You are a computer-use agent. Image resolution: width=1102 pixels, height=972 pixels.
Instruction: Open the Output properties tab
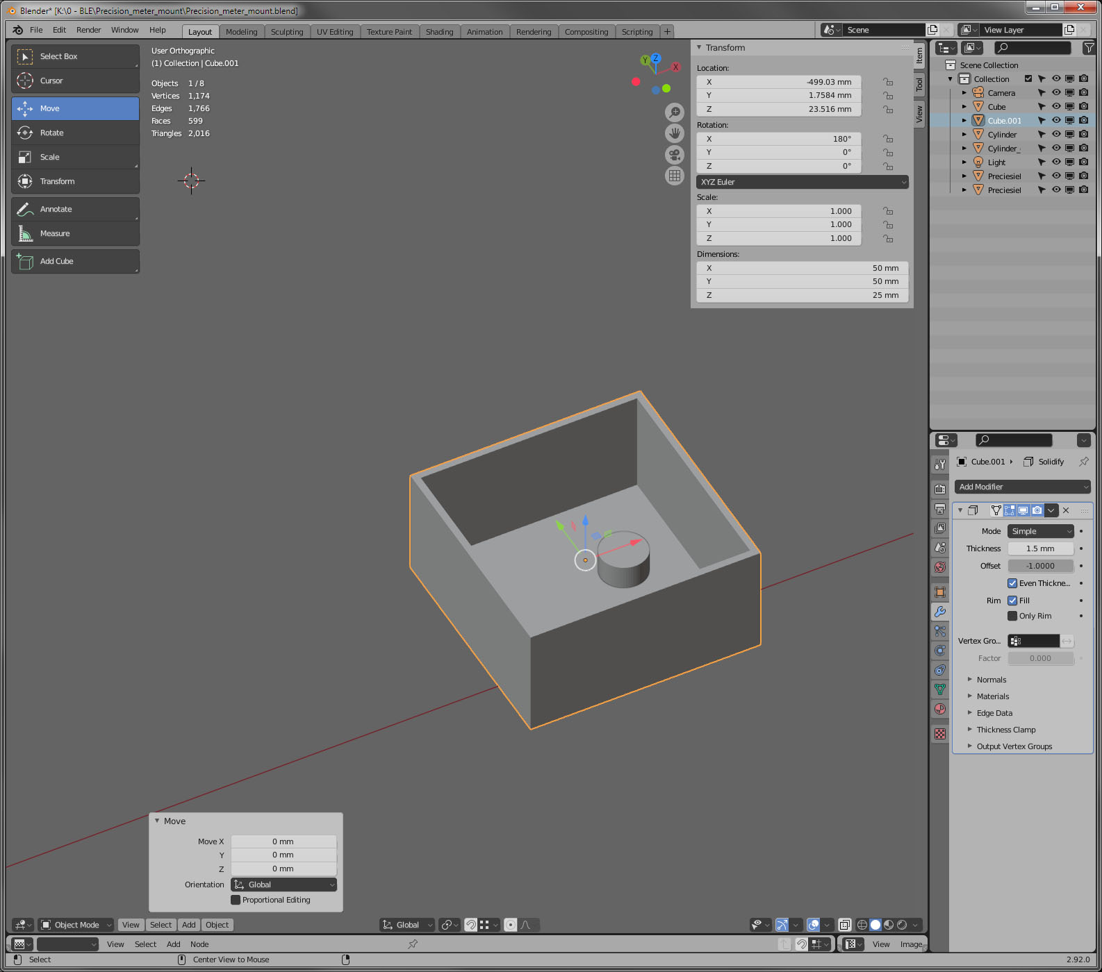pyautogui.click(x=940, y=508)
